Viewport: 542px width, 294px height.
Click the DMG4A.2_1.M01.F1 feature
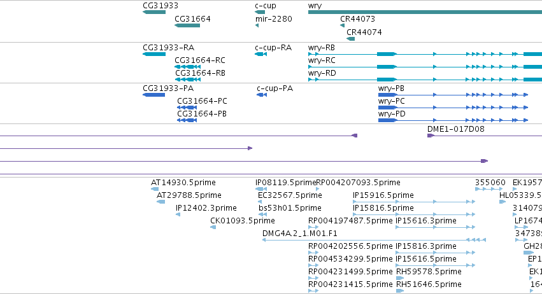374,240
